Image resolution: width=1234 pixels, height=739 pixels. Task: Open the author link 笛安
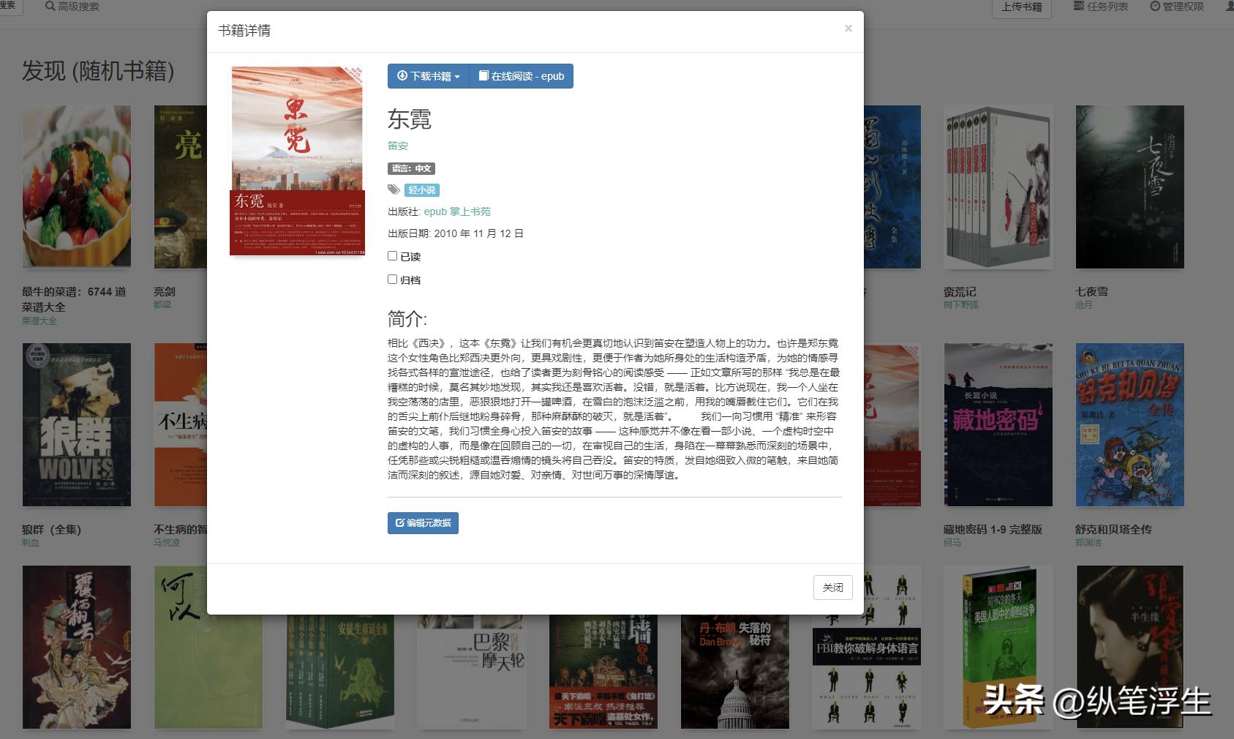[x=399, y=146]
